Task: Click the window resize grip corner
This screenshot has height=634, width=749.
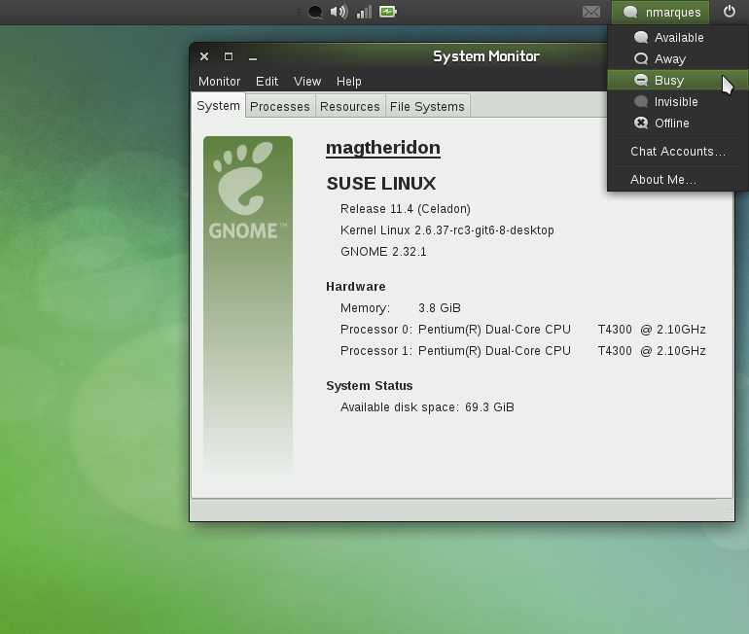Action: click(728, 513)
